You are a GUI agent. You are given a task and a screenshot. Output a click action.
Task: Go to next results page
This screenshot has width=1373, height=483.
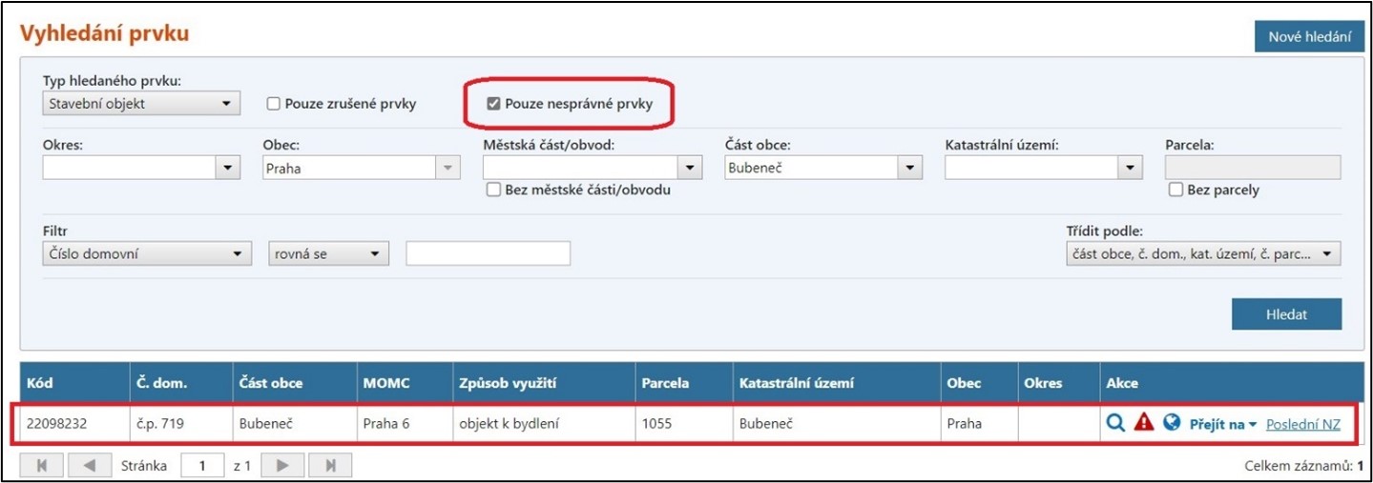pyautogui.click(x=284, y=466)
